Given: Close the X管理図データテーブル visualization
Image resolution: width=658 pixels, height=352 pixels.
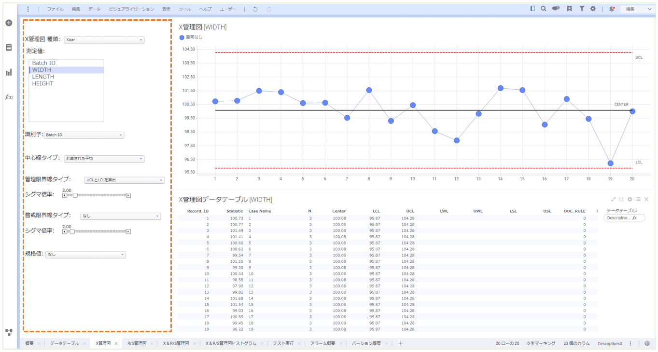Looking at the screenshot, I should coord(646,199).
